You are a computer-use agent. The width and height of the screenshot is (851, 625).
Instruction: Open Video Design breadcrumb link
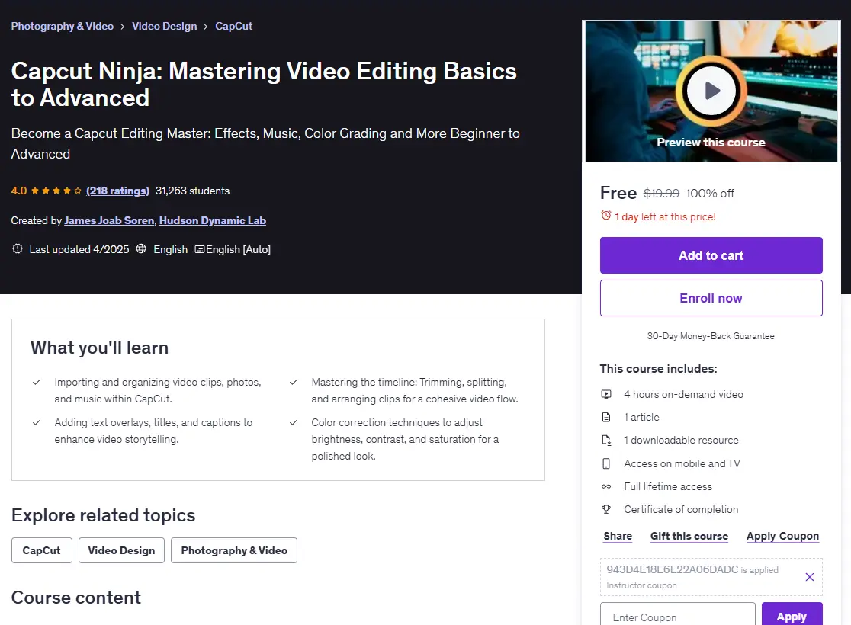[165, 26]
